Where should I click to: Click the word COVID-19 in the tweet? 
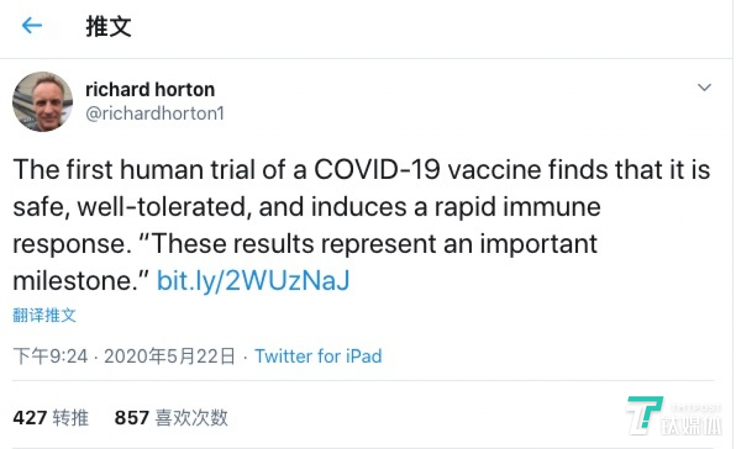click(x=377, y=170)
